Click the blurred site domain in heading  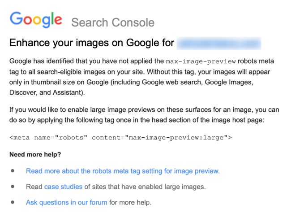point(219,44)
